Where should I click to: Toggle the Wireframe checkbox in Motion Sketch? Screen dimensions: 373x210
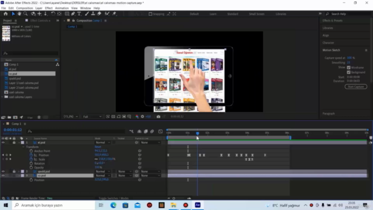coord(349,68)
